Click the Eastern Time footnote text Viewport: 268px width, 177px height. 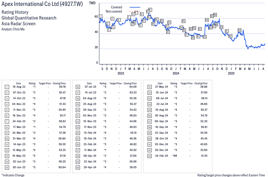click(x=231, y=175)
